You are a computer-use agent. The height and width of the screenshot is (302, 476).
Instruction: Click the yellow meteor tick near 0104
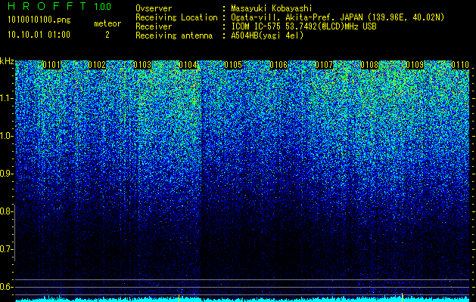coord(179,297)
